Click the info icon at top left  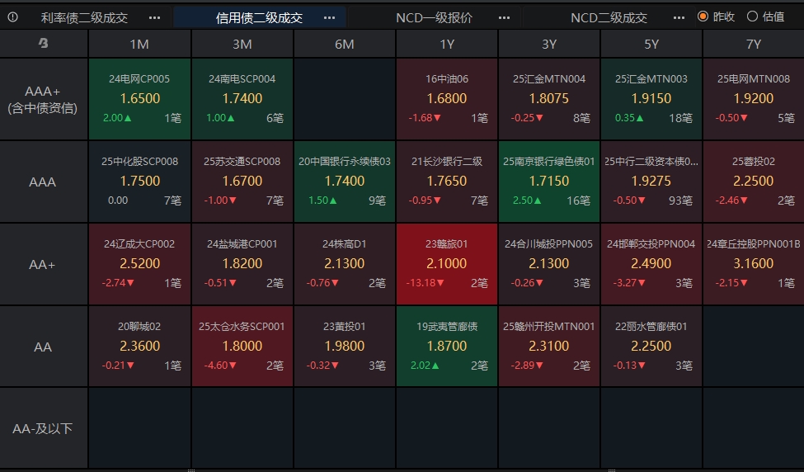click(13, 17)
